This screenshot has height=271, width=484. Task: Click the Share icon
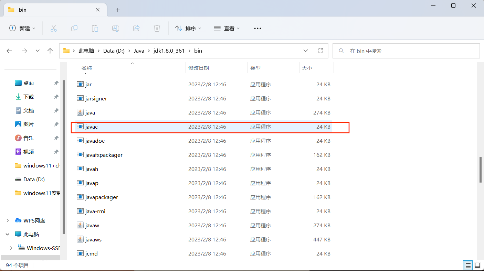pos(136,28)
